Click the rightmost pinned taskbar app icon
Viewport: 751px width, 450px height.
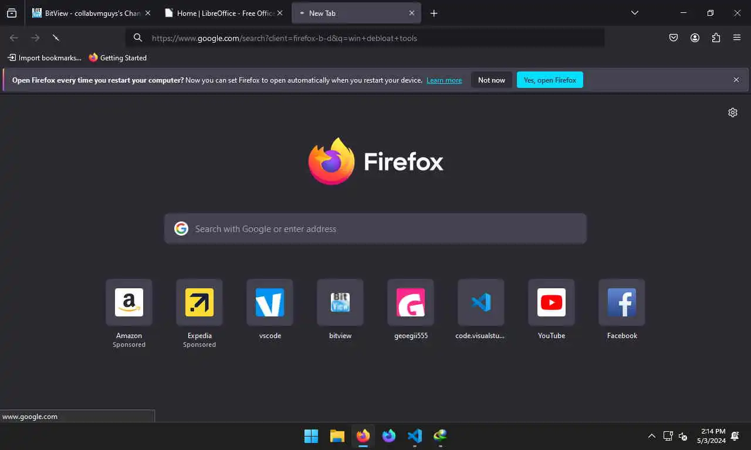[441, 436]
